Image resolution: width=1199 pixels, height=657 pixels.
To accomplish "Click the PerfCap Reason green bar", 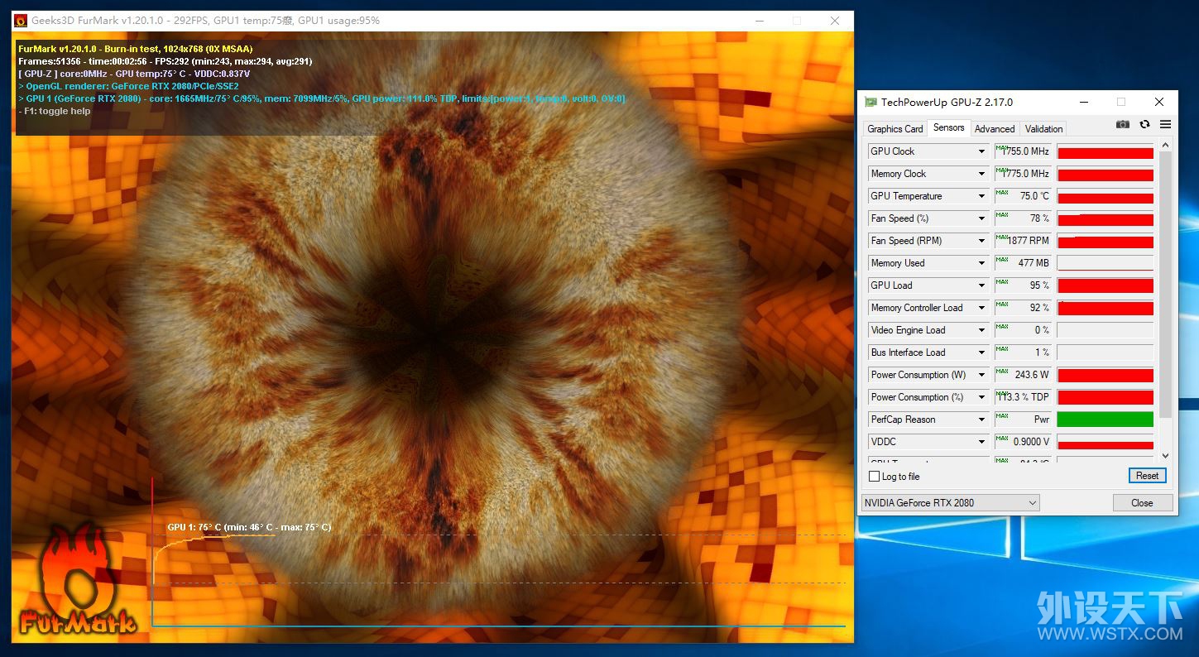I will (x=1105, y=420).
